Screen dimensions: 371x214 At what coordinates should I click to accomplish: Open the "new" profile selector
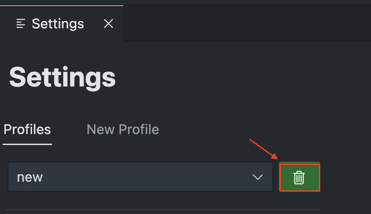(x=140, y=177)
